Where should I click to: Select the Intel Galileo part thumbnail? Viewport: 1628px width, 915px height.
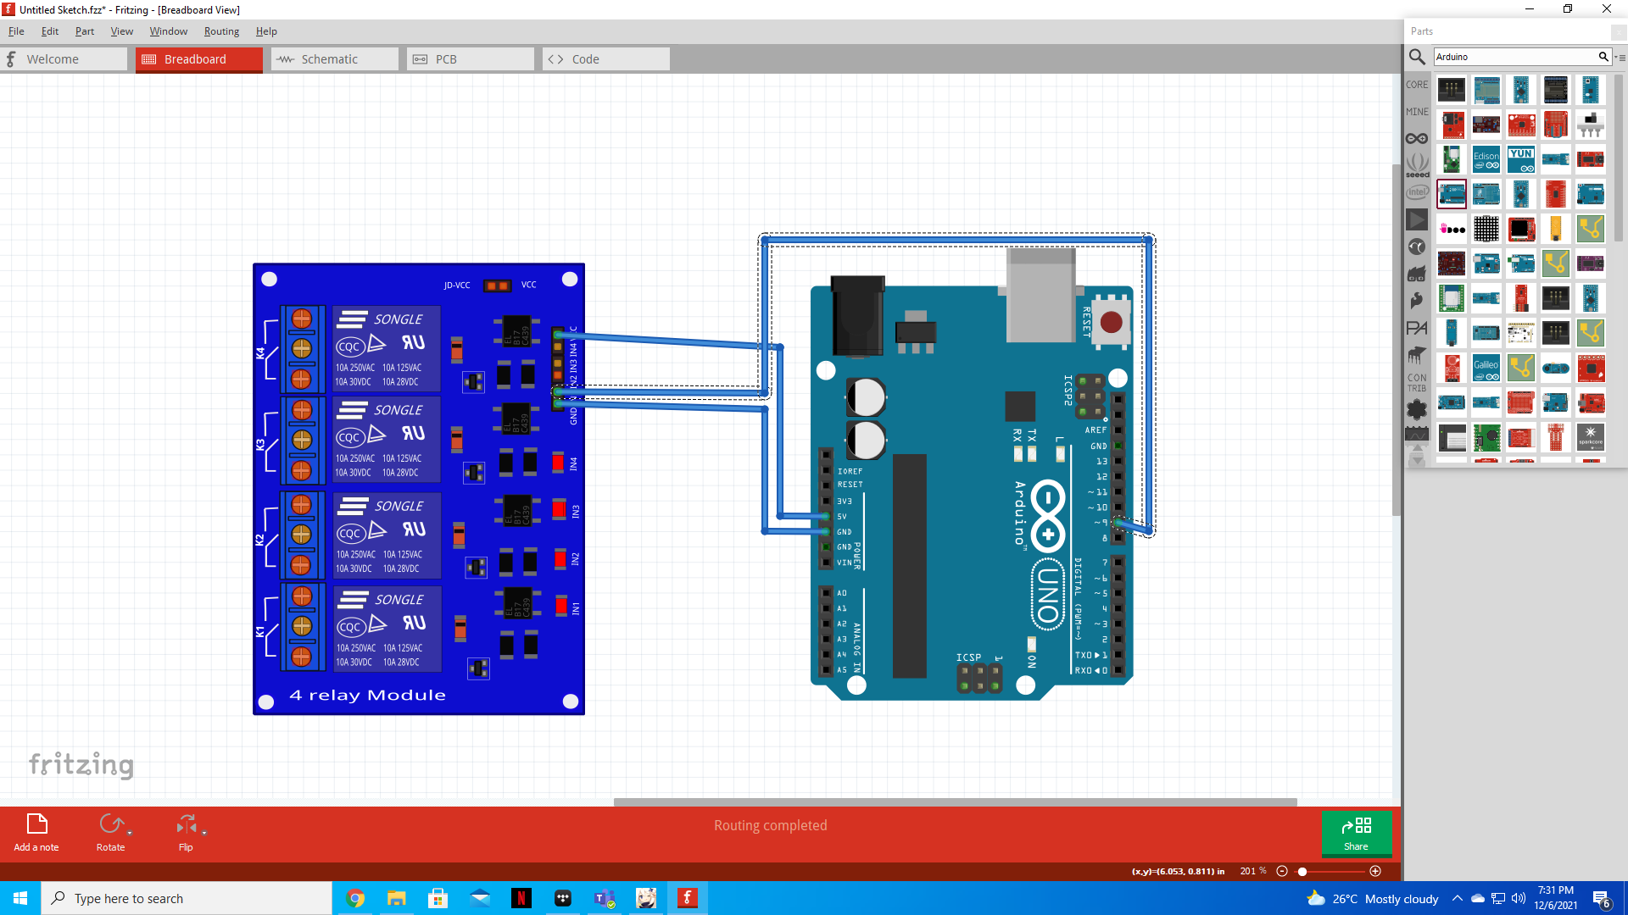[x=1486, y=368]
